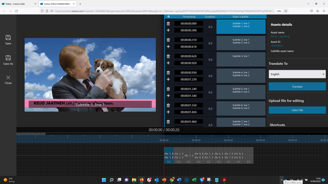Open the Translate To language dropdown
The width and height of the screenshot is (328, 184).
[297, 74]
